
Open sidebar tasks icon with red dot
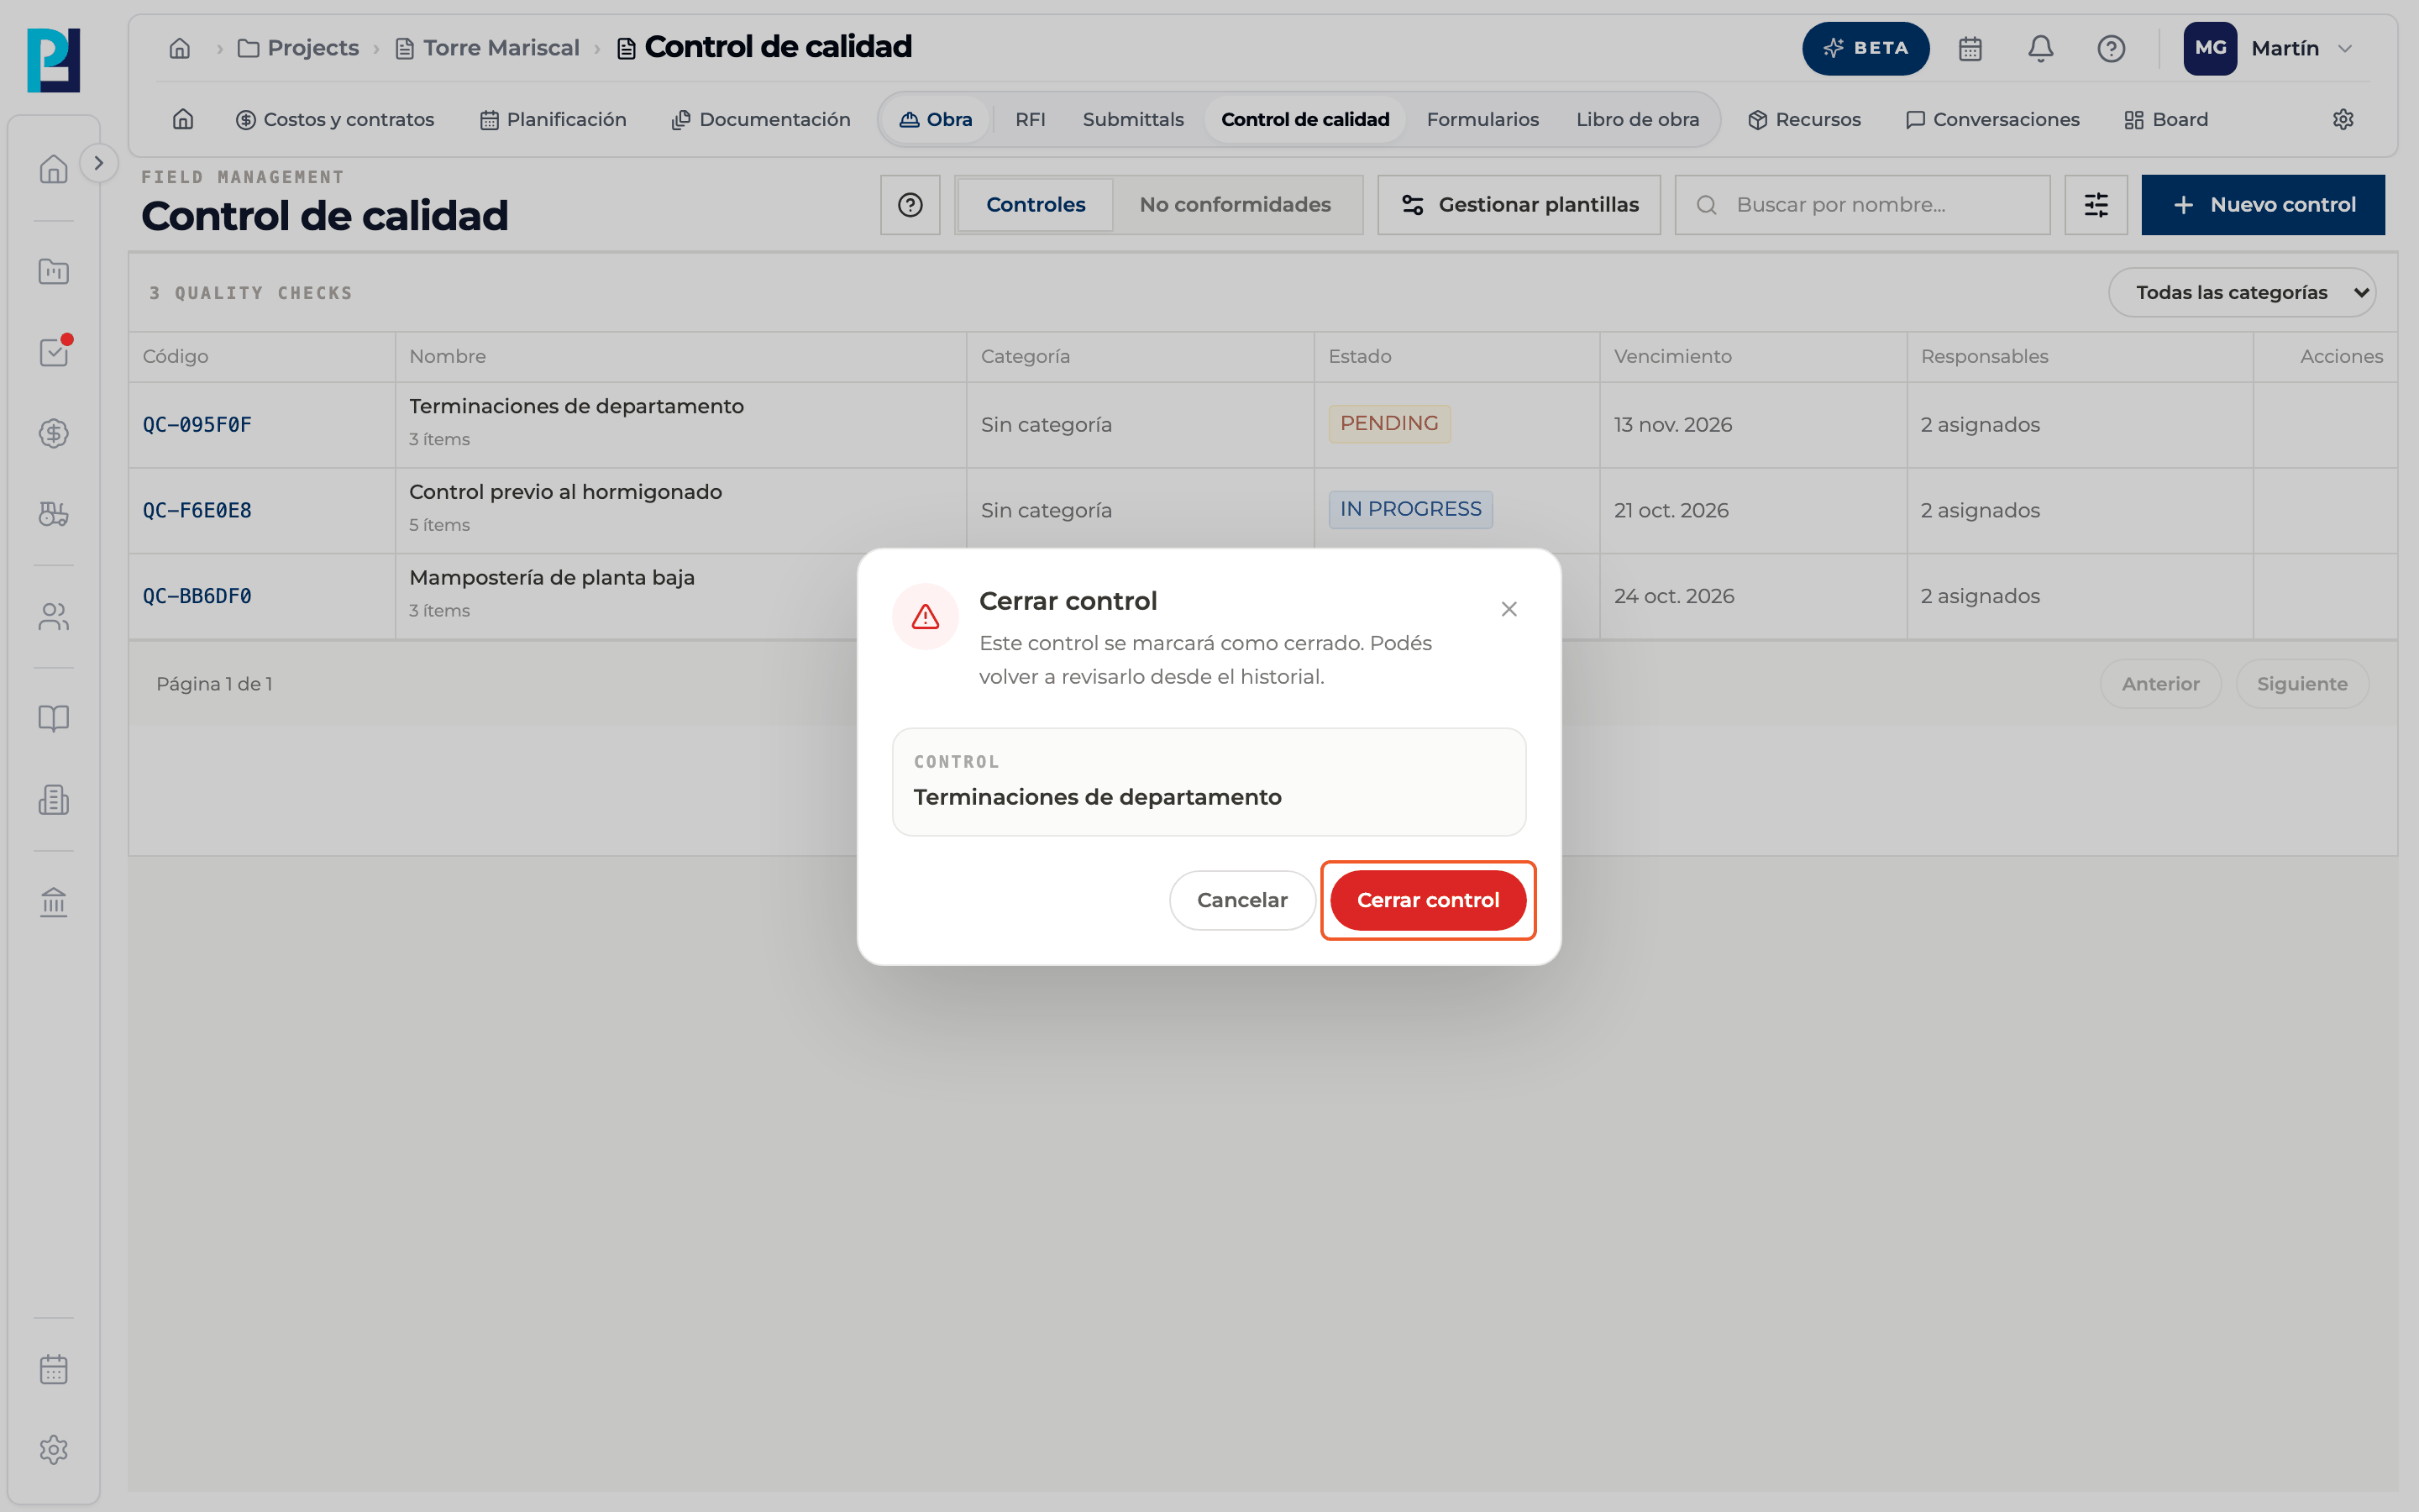pyautogui.click(x=54, y=351)
